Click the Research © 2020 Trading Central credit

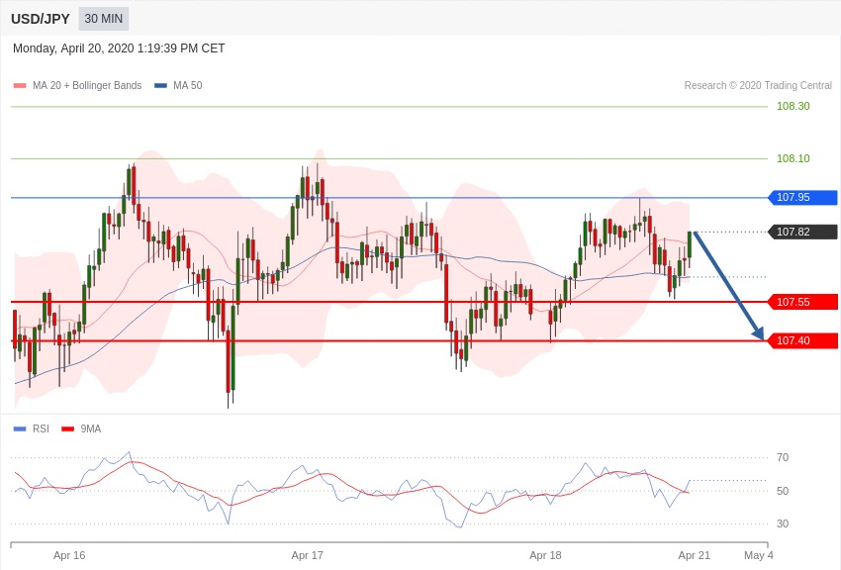click(758, 85)
